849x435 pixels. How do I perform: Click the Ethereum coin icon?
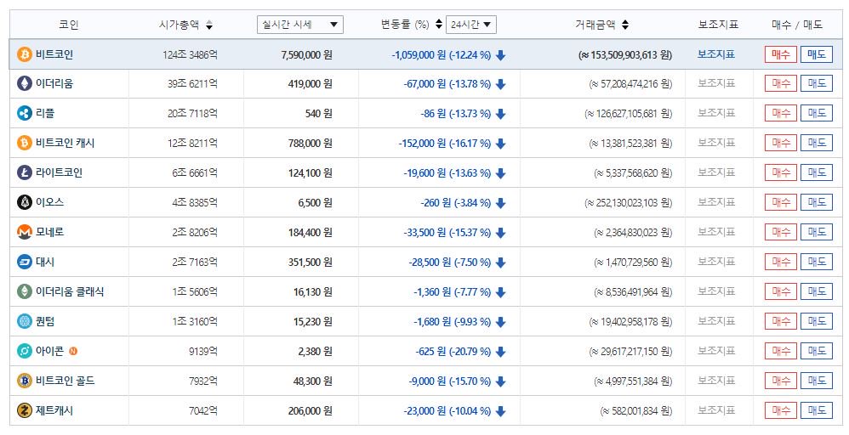pyautogui.click(x=25, y=83)
